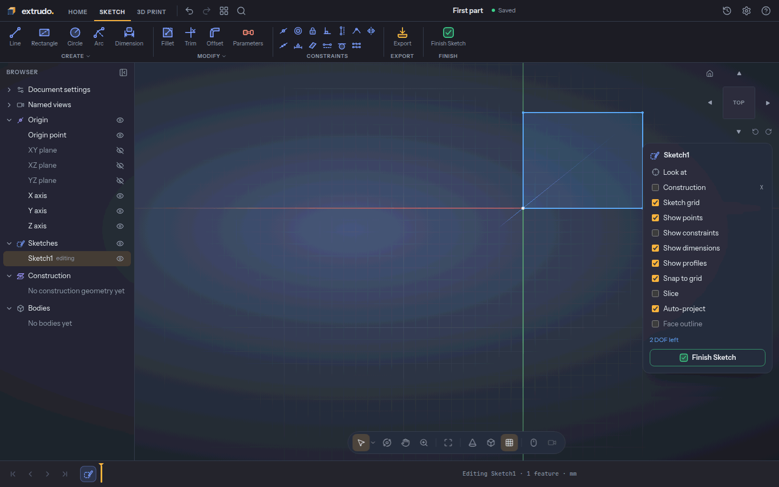779x487 pixels.
Task: Collapse the Bodies group
Action: pyautogui.click(x=9, y=308)
